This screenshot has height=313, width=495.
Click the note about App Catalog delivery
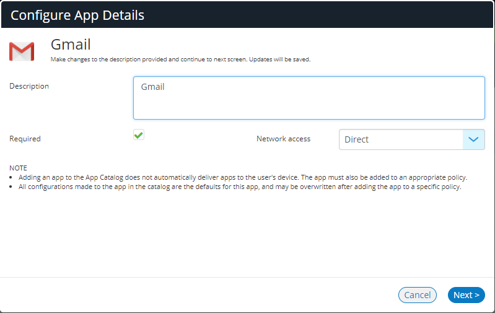243,177
